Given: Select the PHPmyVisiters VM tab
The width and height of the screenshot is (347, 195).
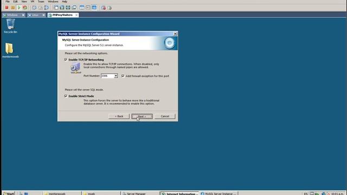Looking at the screenshot, I should click(62, 15).
